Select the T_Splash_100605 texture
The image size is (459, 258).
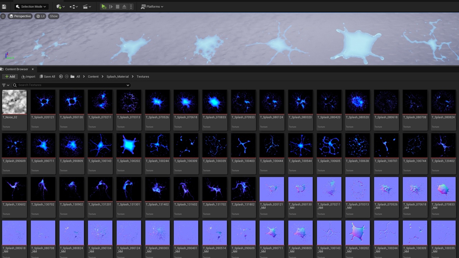click(x=329, y=145)
